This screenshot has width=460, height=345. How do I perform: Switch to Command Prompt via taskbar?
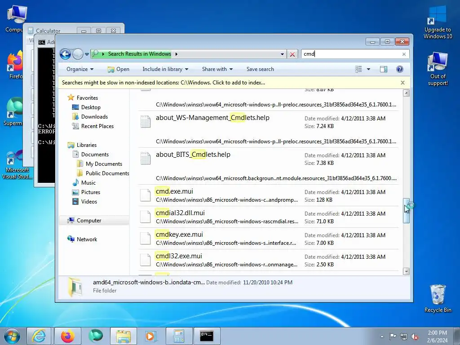point(207,336)
